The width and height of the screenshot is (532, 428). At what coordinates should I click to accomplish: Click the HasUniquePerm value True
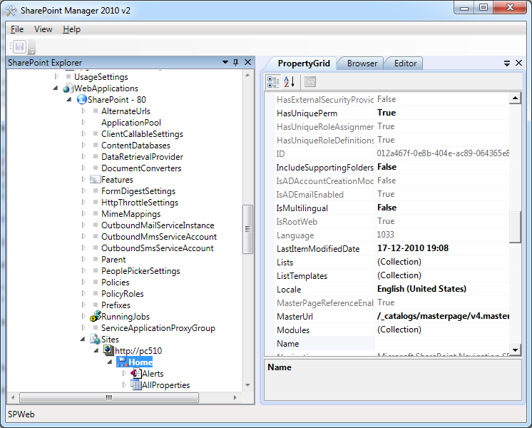tap(387, 113)
